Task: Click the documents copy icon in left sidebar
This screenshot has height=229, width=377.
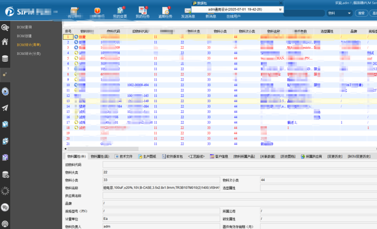Action: [x=5, y=124]
